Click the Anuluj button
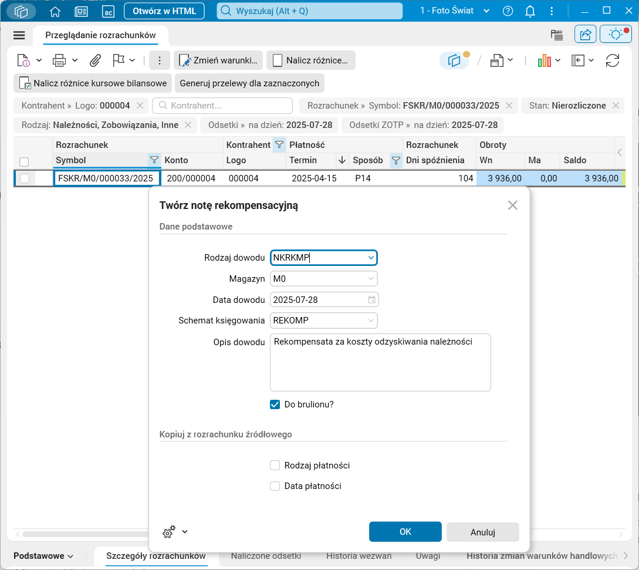 tap(482, 532)
